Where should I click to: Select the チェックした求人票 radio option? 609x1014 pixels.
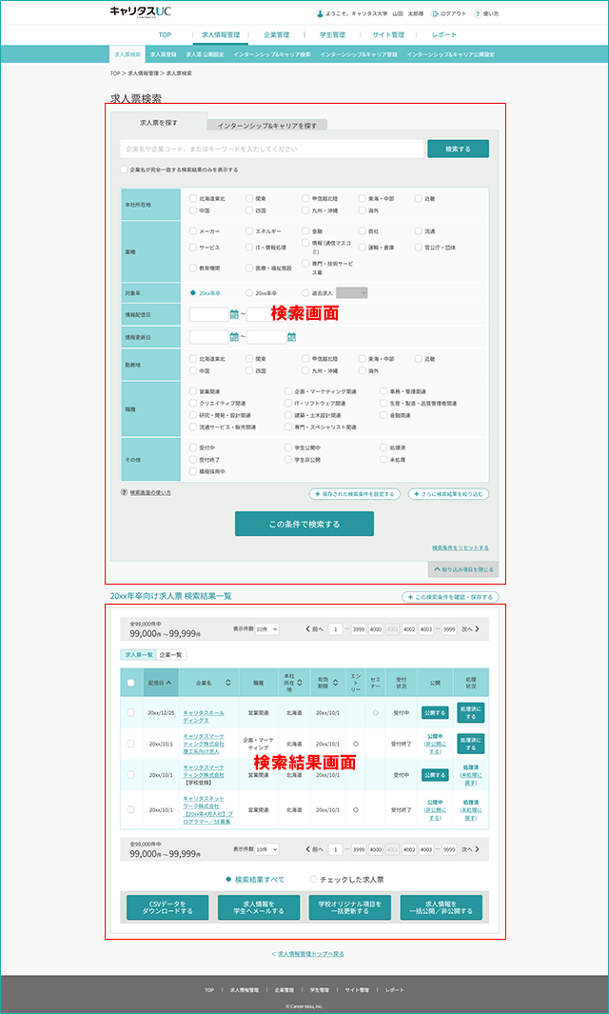pyautogui.click(x=314, y=880)
